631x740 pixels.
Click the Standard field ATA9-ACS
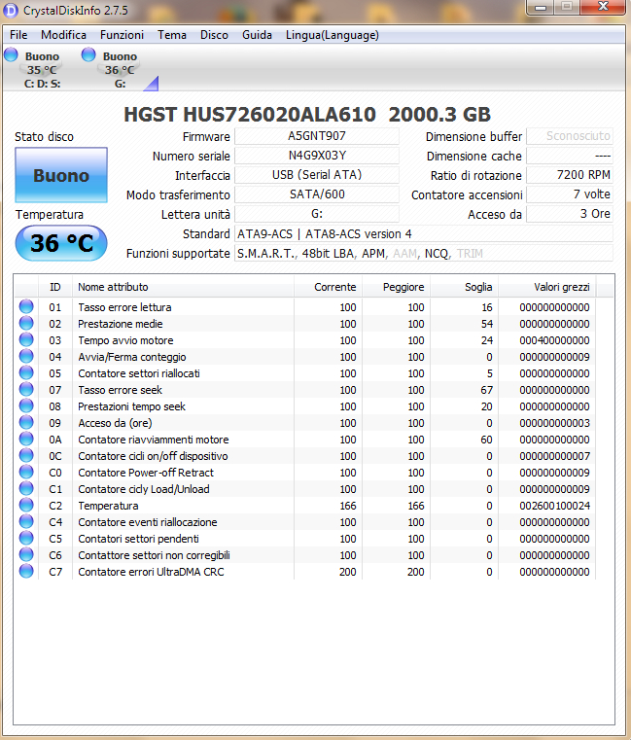pos(424,233)
